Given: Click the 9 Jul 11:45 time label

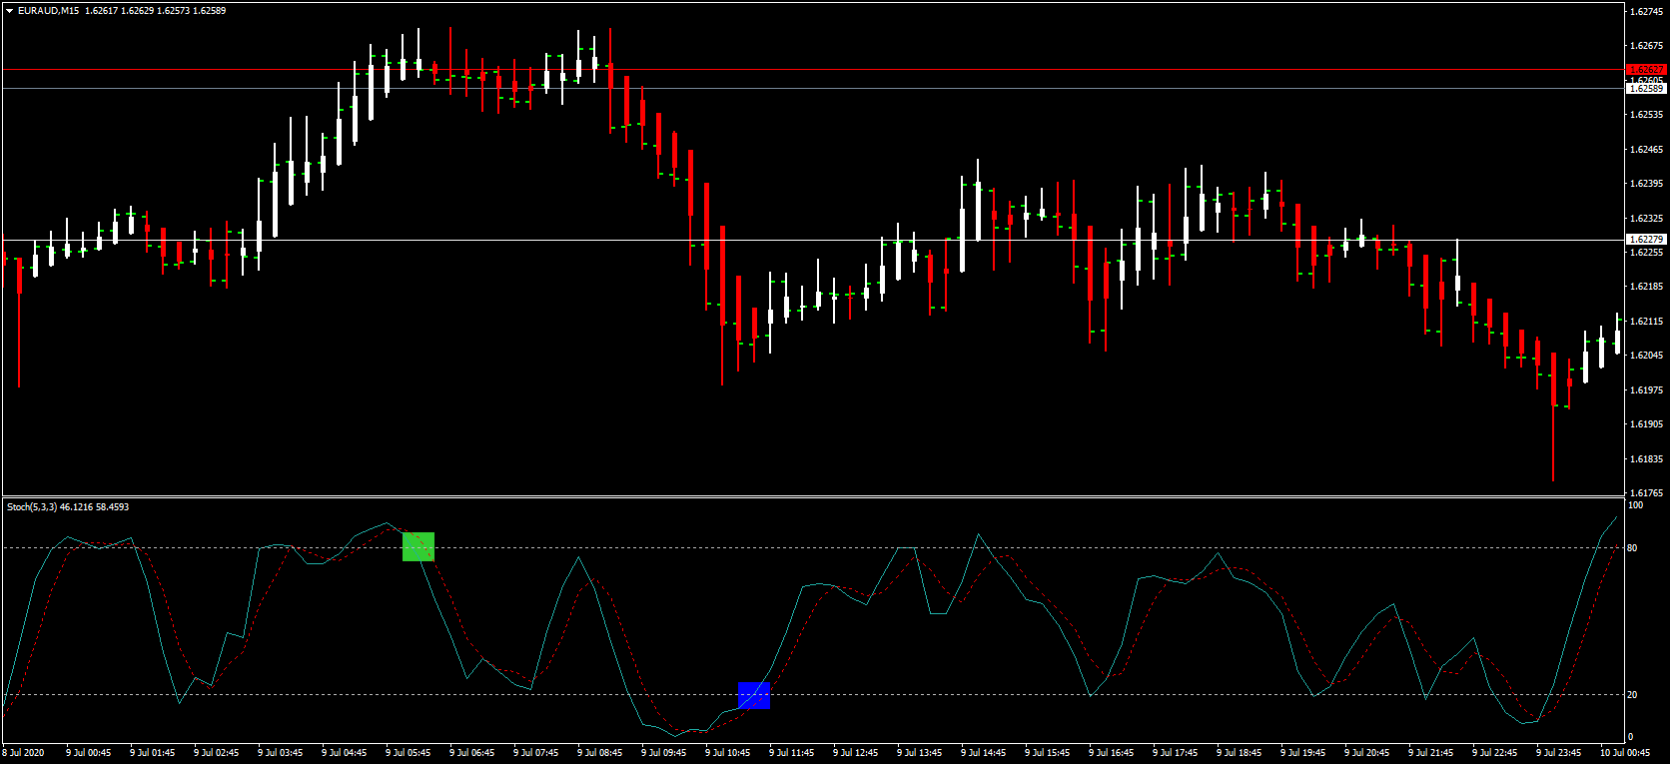Looking at the screenshot, I should pos(791,753).
